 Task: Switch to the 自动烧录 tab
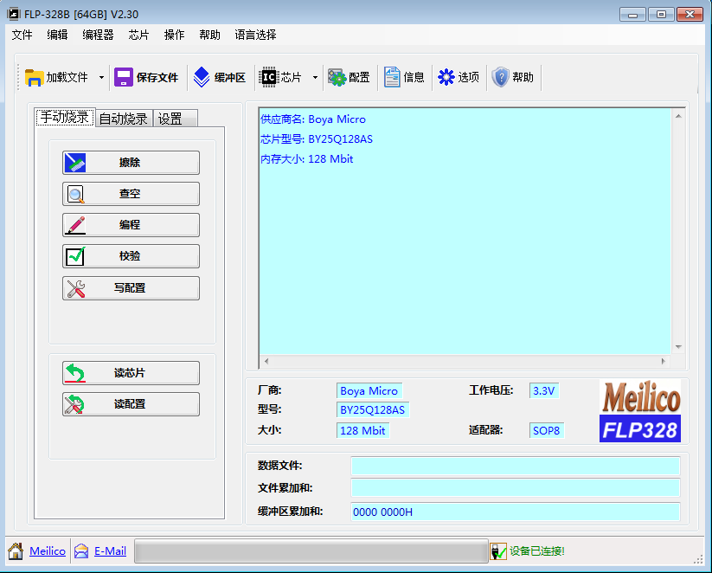124,119
